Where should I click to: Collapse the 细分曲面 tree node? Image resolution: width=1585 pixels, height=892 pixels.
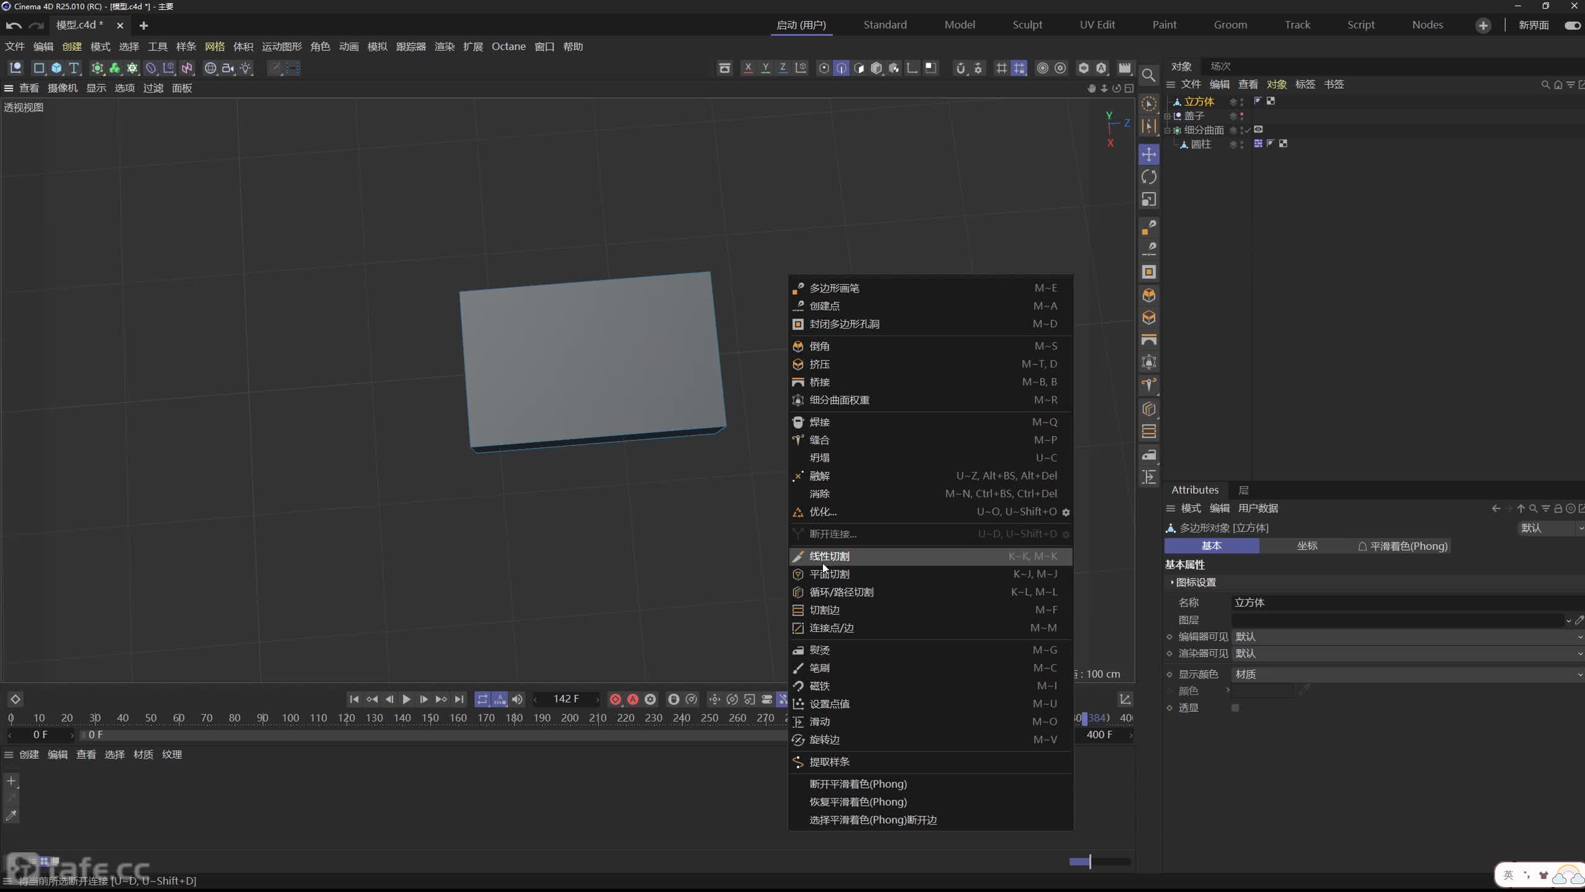coord(1167,130)
